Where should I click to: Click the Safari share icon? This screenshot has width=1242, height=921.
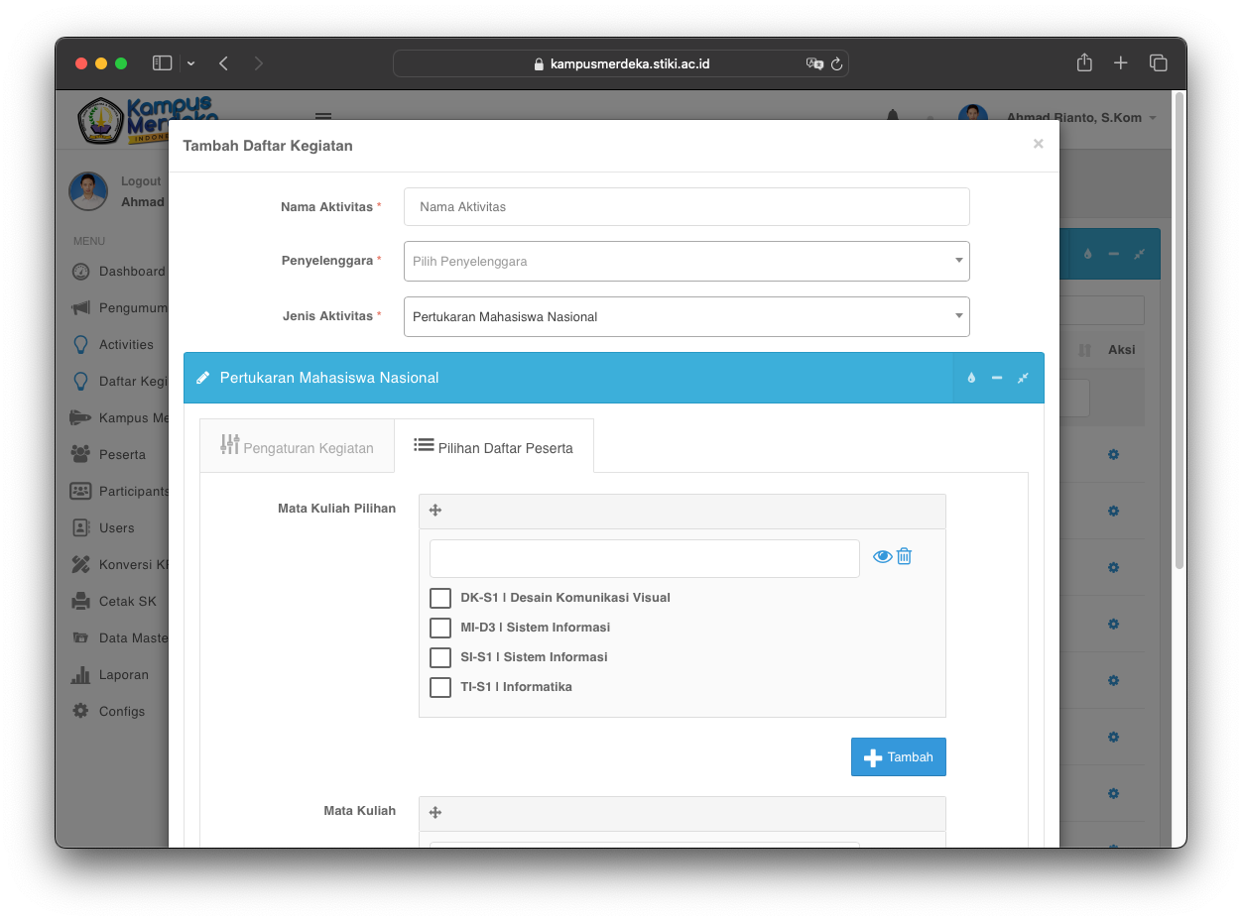pyautogui.click(x=1084, y=63)
